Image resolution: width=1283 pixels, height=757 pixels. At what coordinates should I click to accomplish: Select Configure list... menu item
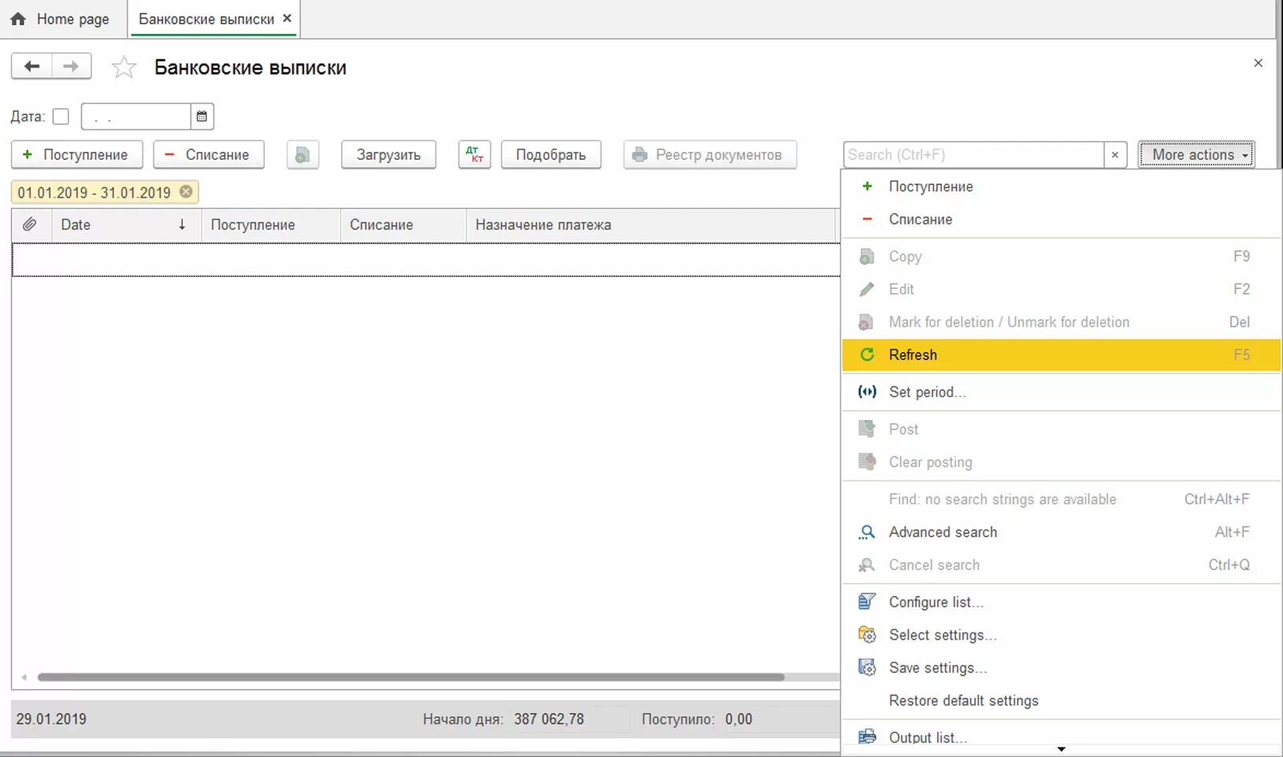pos(1061,602)
